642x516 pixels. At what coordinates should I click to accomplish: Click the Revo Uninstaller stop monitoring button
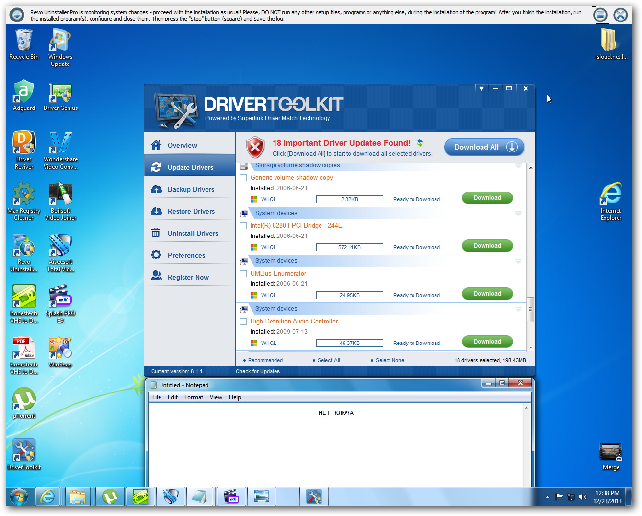tap(600, 15)
